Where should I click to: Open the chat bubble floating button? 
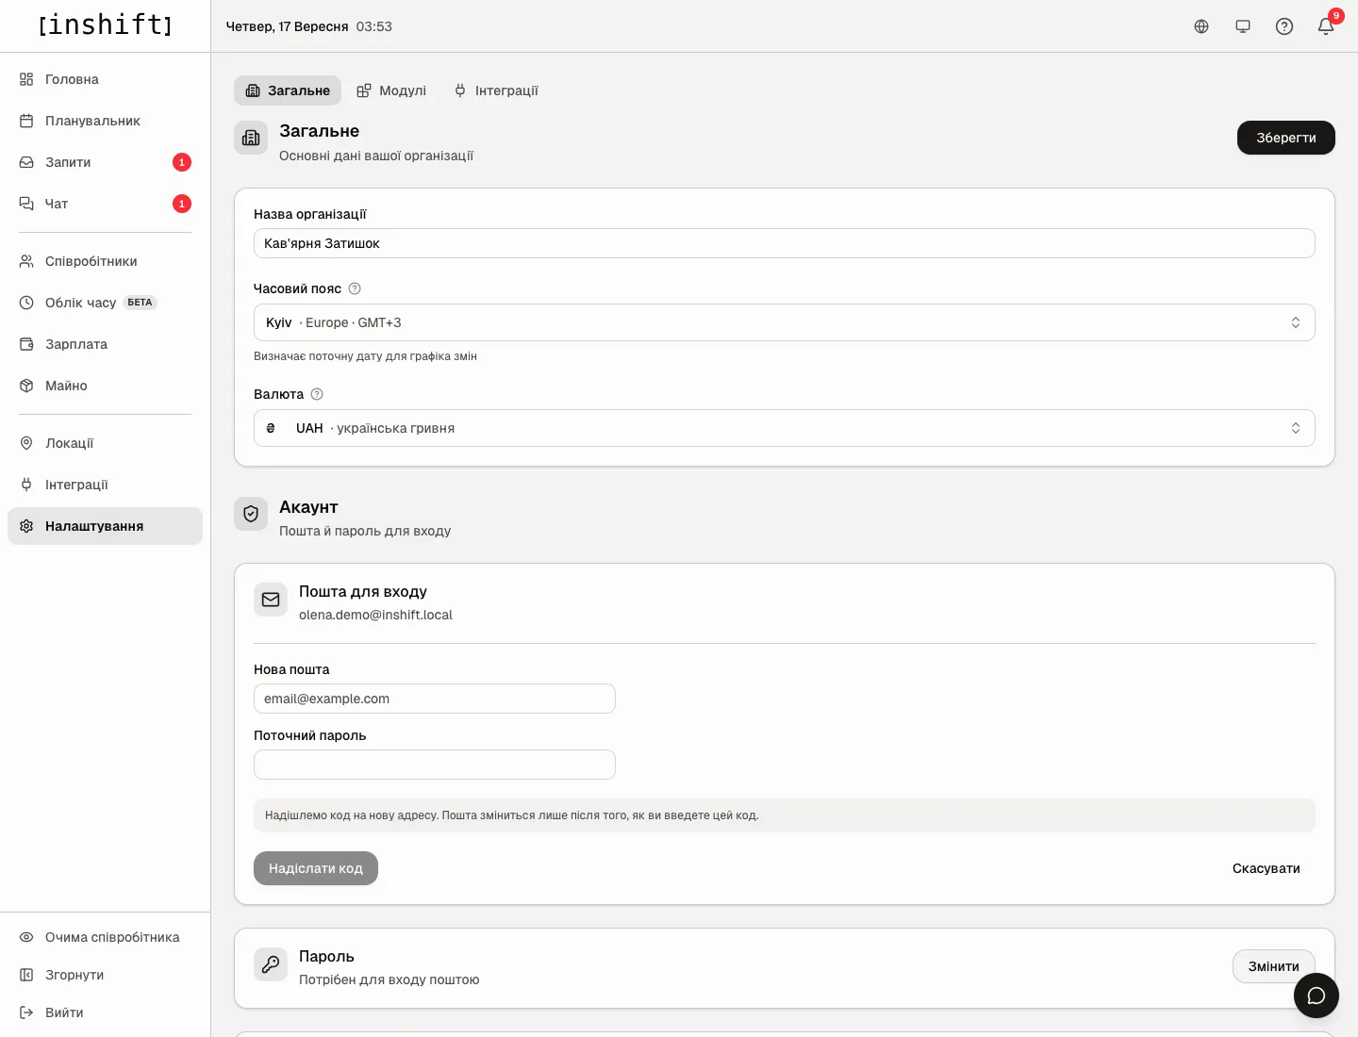click(x=1317, y=996)
